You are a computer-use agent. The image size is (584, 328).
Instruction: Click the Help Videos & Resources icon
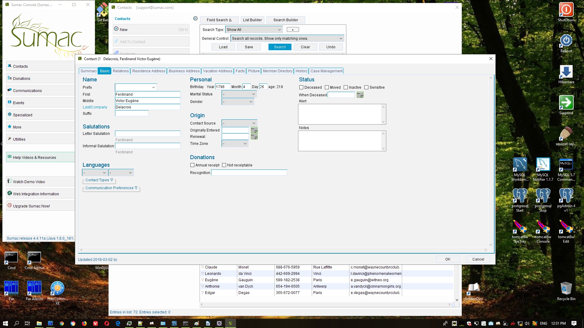[9, 157]
